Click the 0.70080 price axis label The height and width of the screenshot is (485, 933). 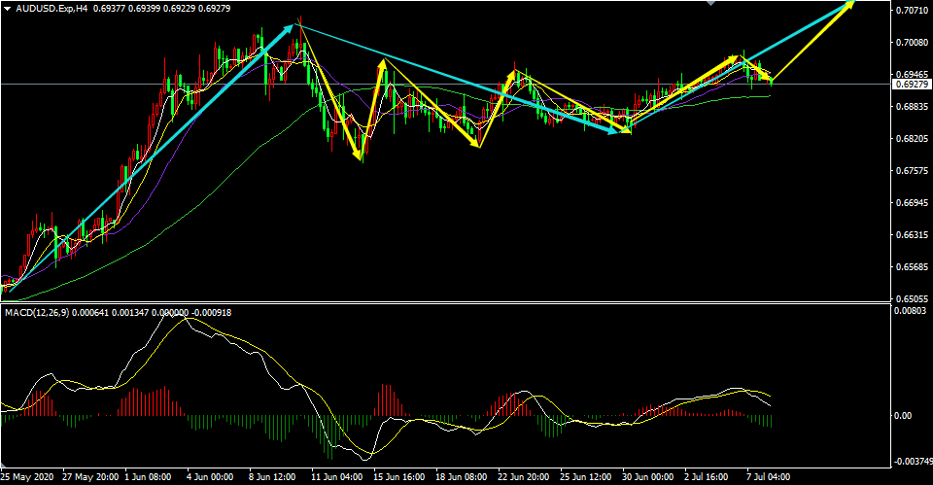click(913, 42)
